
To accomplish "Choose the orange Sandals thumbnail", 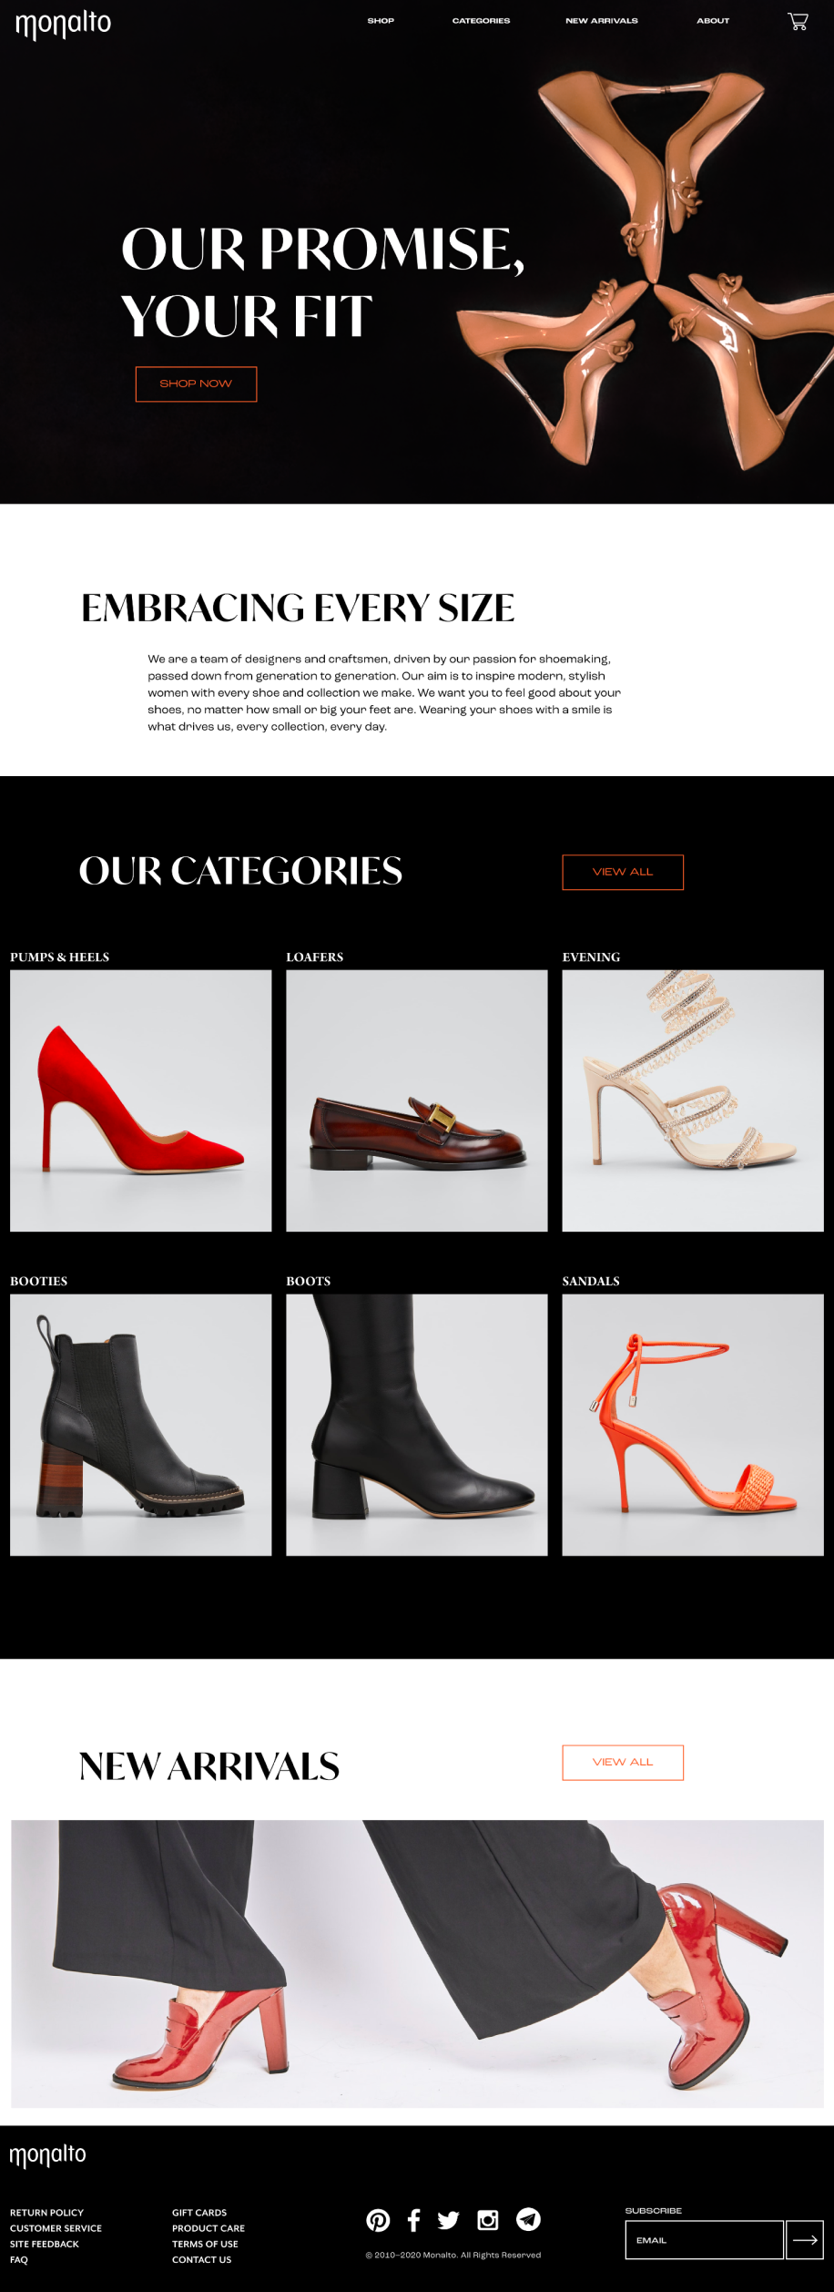I will (693, 1425).
